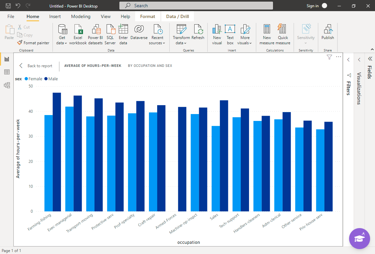Switch to the Modeling ribbon tab

[x=81, y=16]
